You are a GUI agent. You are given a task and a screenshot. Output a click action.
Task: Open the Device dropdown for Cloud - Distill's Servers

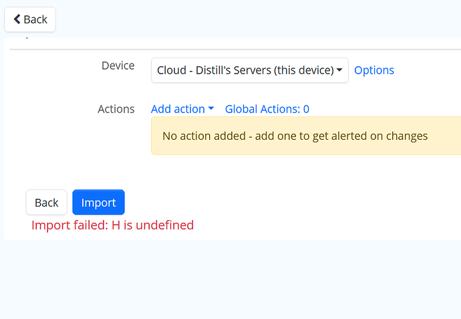250,70
